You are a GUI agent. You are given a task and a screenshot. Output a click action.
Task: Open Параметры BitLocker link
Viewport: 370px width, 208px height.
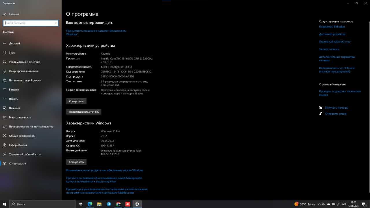[332, 27]
